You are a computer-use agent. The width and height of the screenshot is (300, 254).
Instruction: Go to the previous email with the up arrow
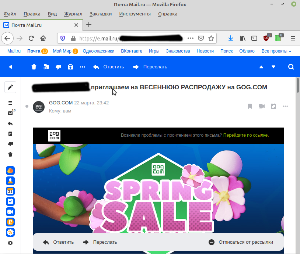click(261, 67)
